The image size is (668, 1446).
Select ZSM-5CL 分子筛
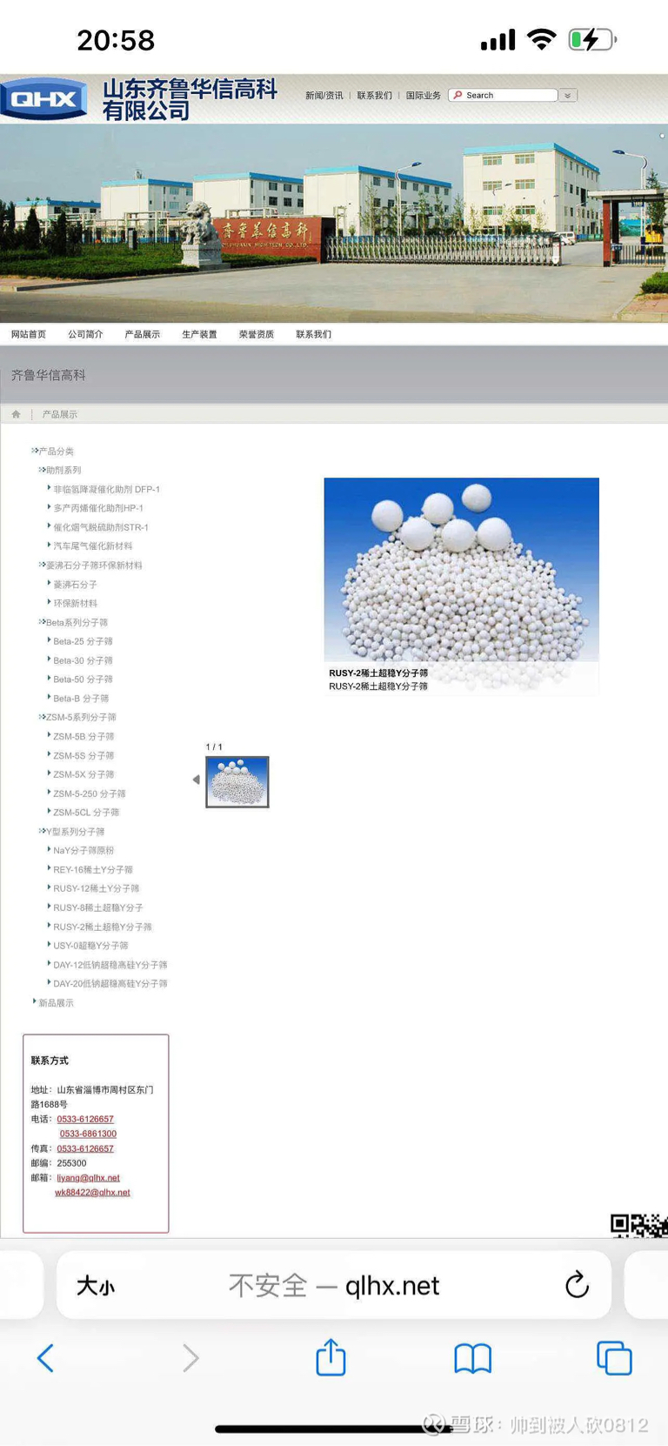pos(86,813)
